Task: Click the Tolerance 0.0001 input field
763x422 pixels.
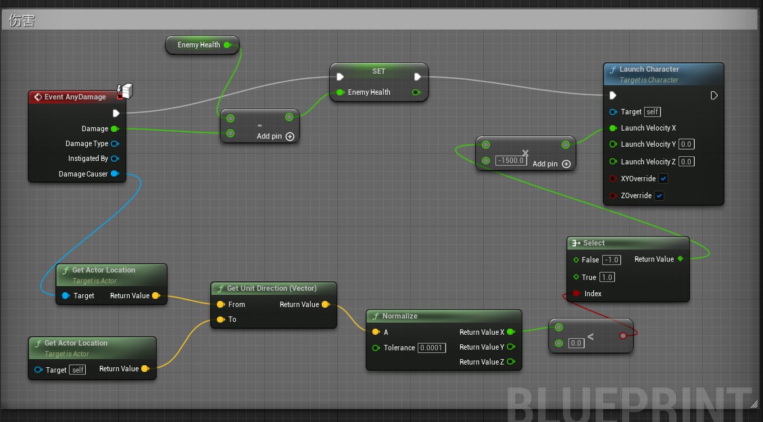Action: coord(431,348)
